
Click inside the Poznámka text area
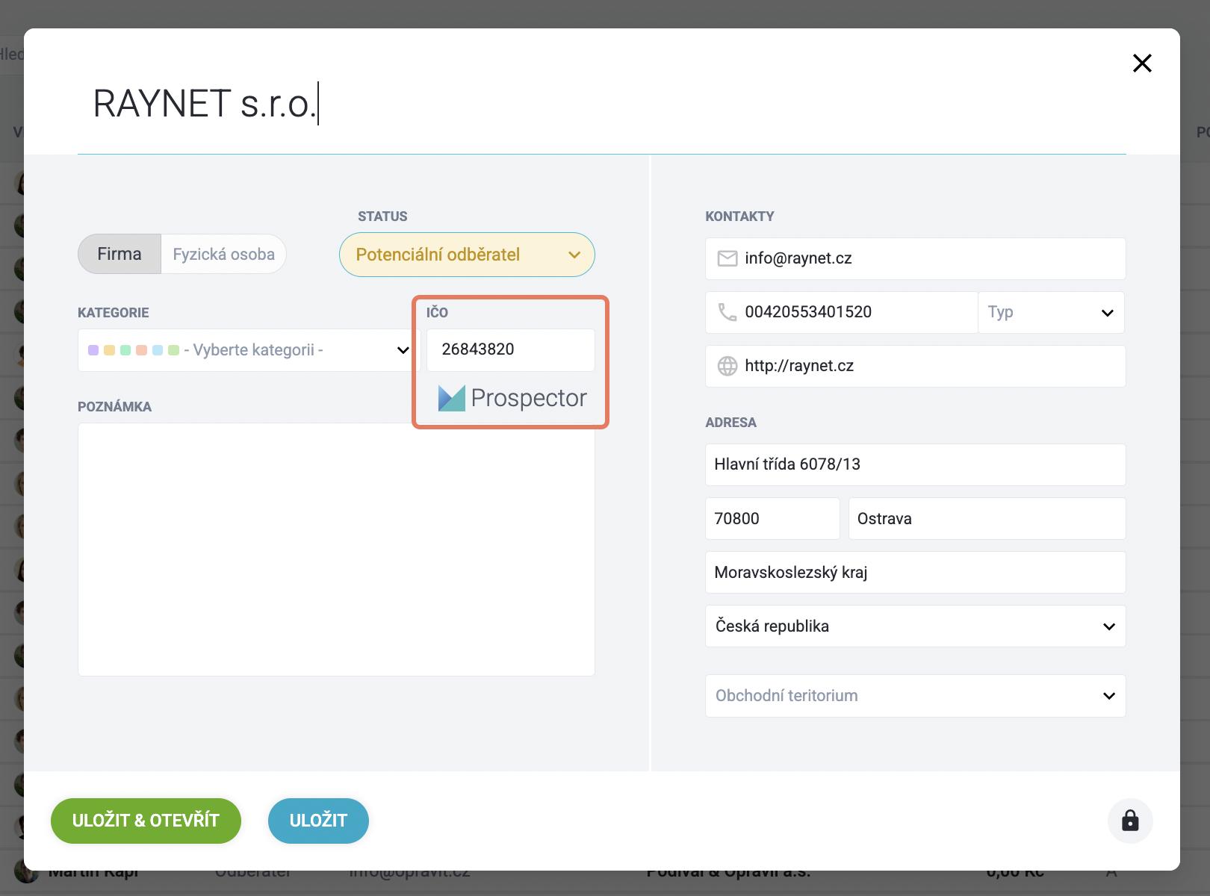click(336, 550)
